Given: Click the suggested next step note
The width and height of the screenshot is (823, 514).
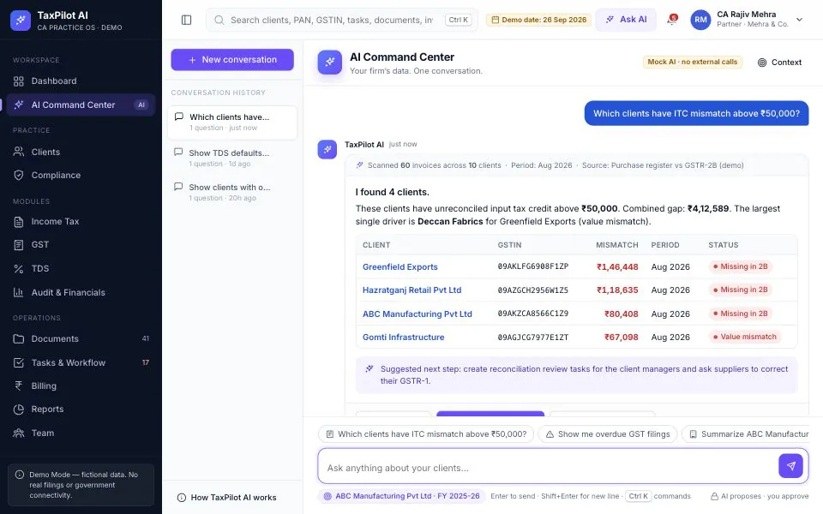Looking at the screenshot, I should tap(576, 375).
